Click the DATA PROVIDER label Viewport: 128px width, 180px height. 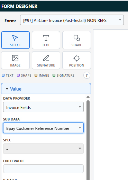click(x=17, y=98)
